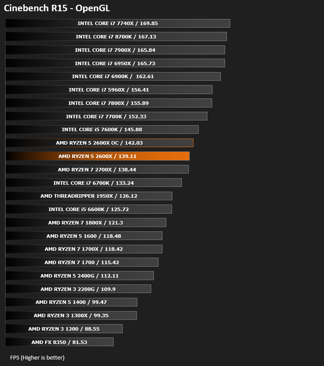Click the AMD Threadripper 1950X bar

click(89, 196)
